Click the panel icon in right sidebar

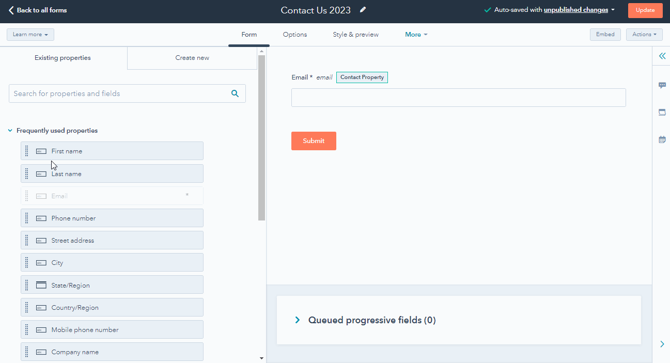click(662, 112)
